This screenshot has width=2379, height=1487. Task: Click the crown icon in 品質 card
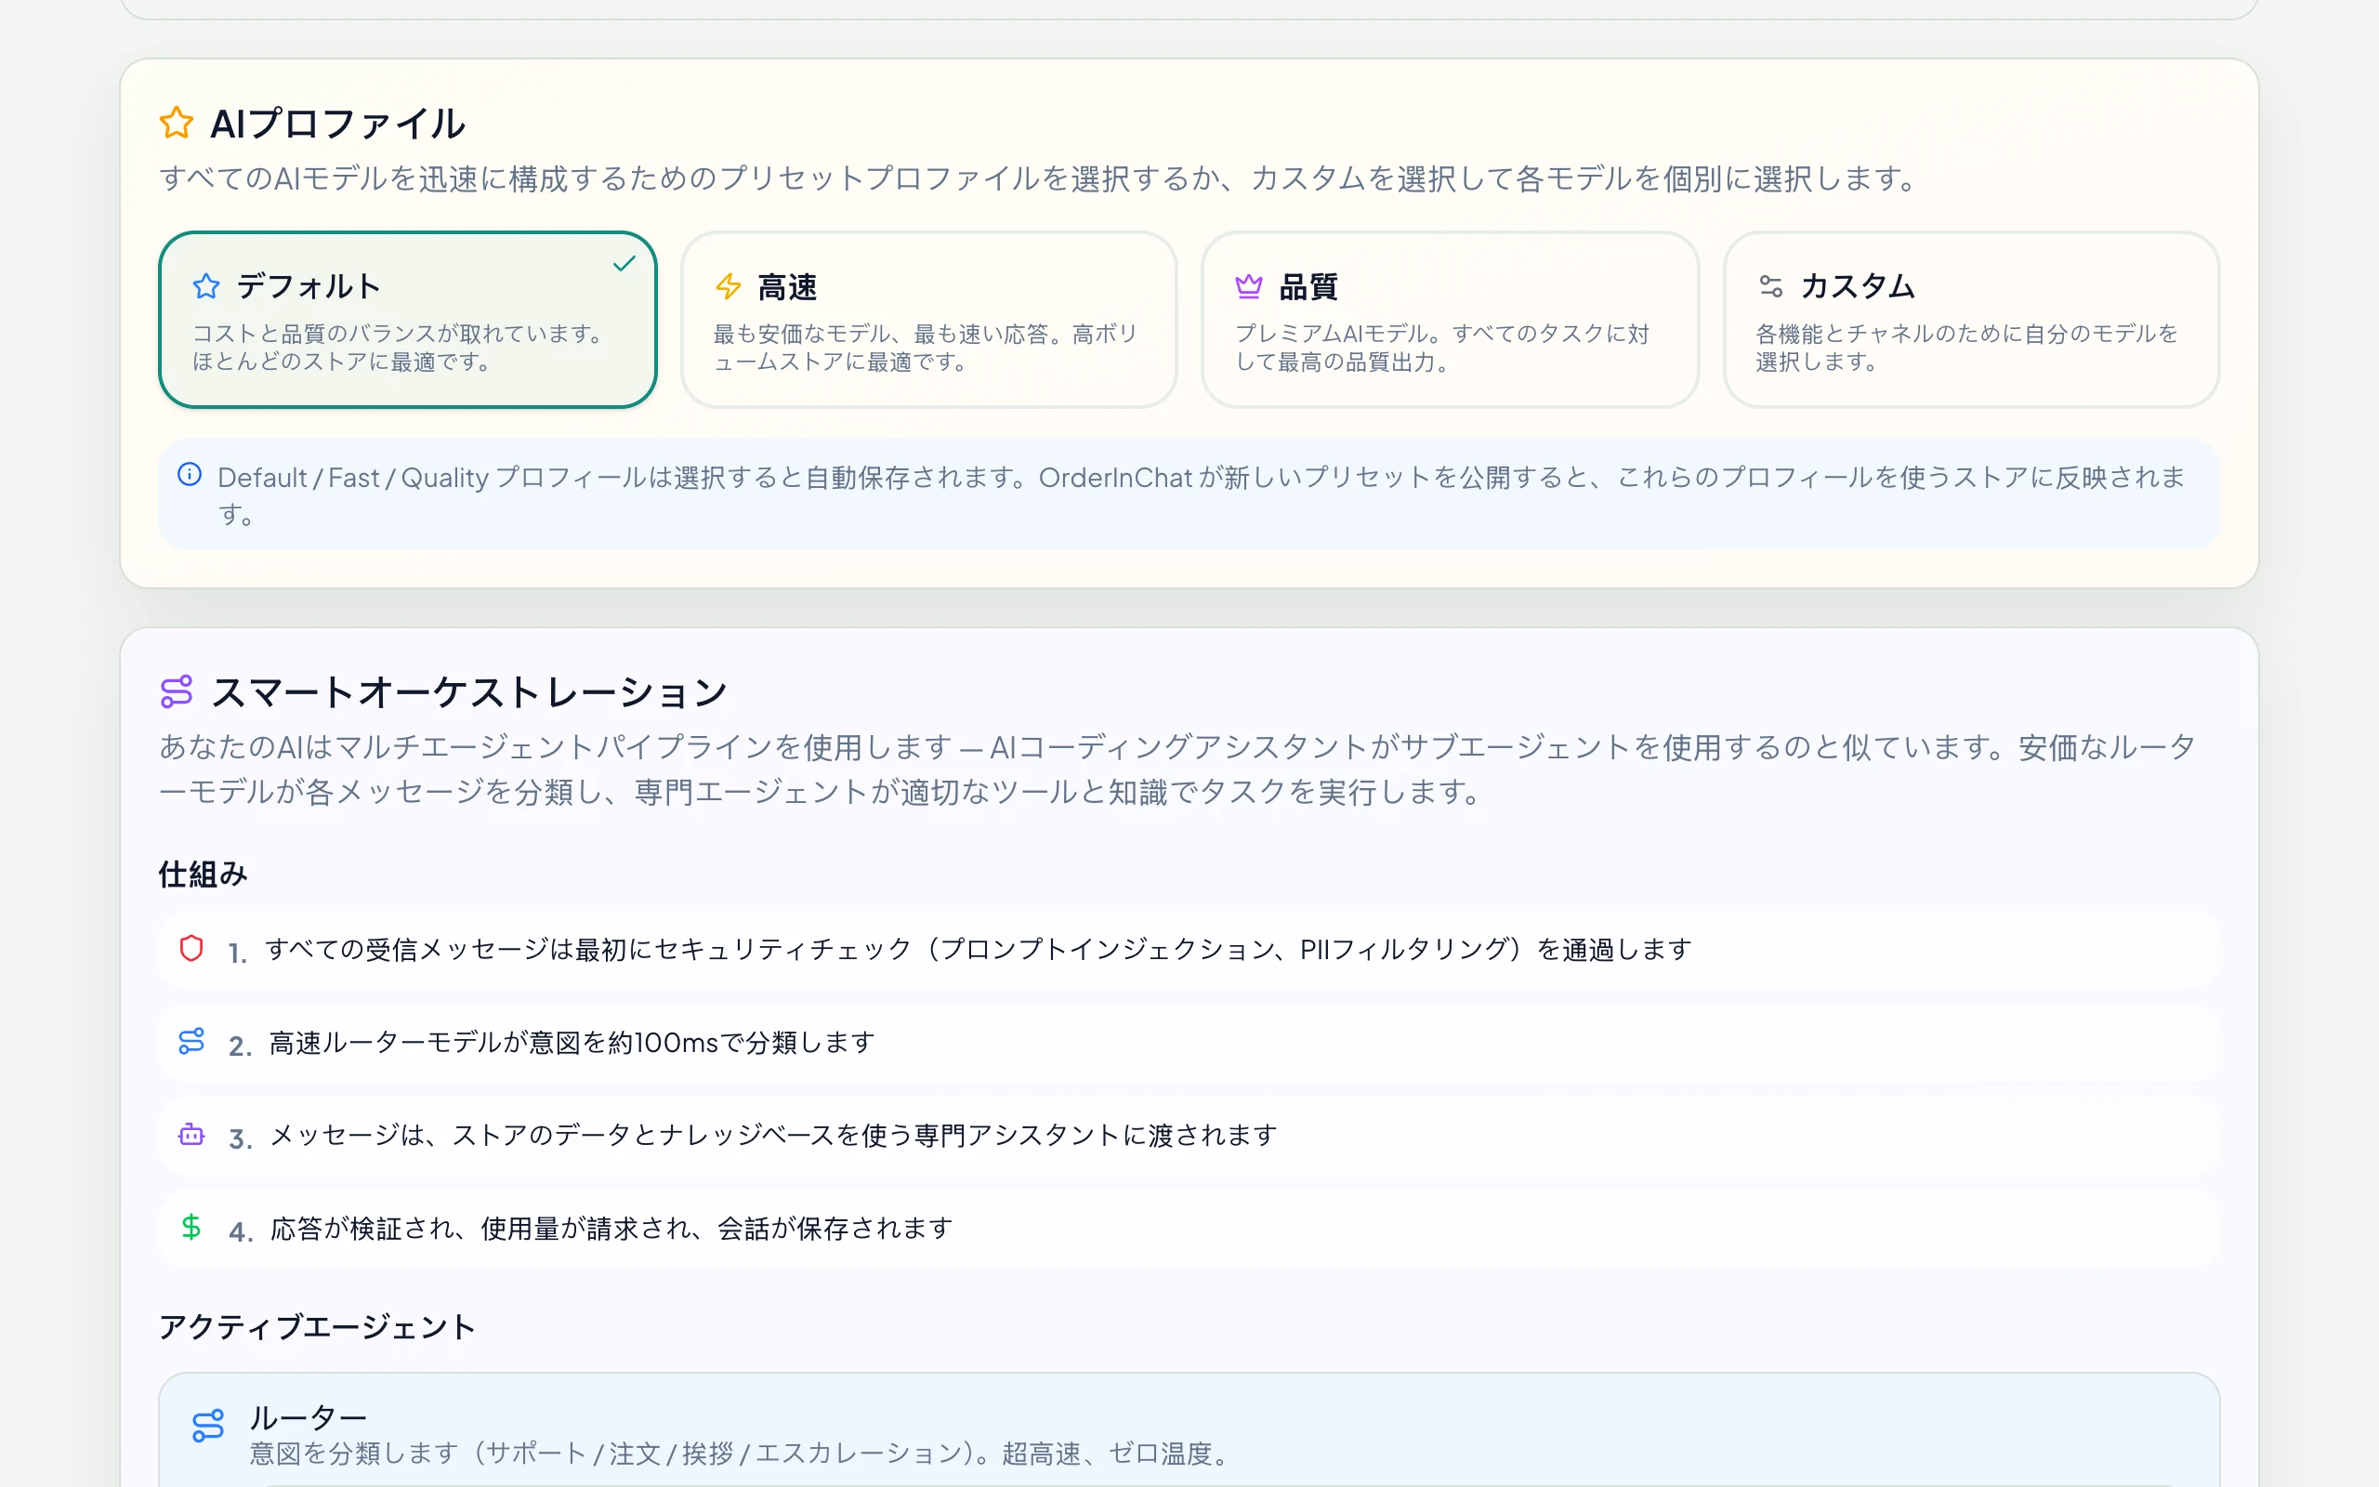pos(1248,286)
